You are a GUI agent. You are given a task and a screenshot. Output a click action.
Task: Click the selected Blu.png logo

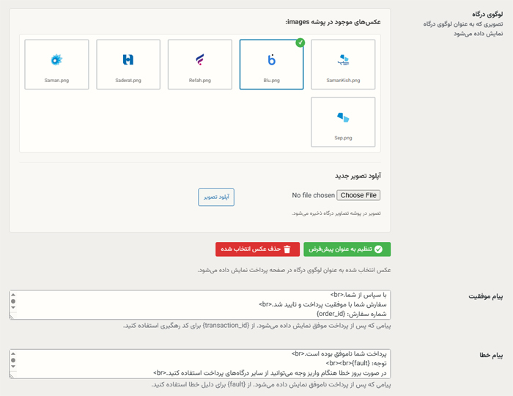[271, 65]
